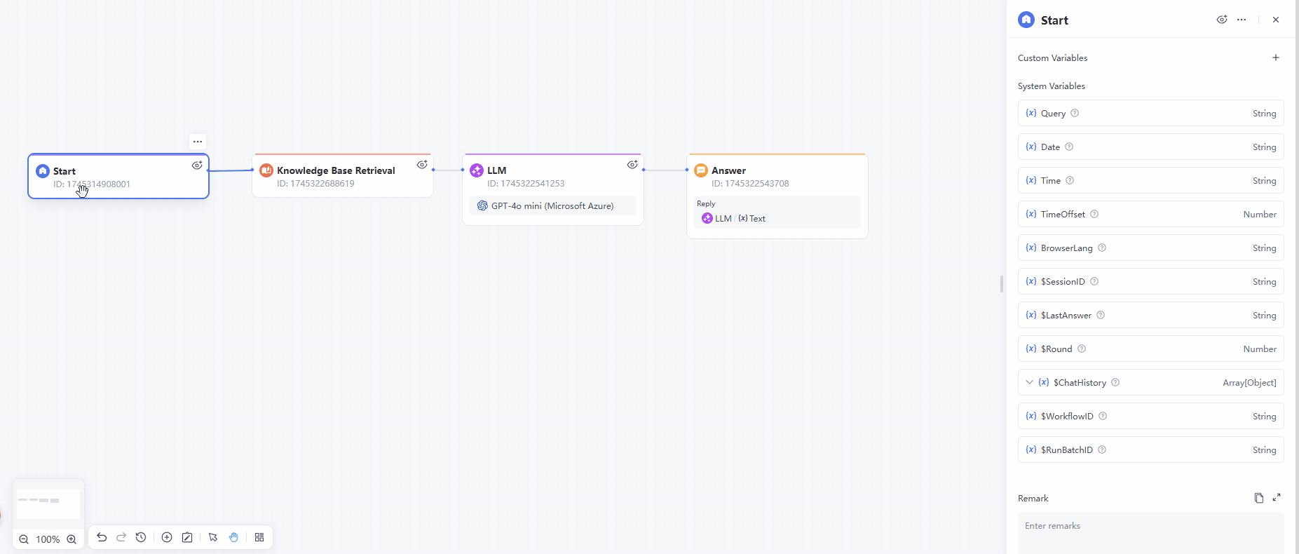Screen dimensions: 1299x554
Task: Click the debug eye icon in Start panel header
Action: click(1222, 20)
